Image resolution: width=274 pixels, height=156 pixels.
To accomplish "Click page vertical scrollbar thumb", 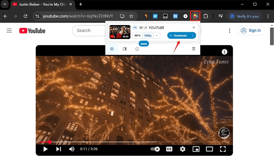I will pyautogui.click(x=272, y=36).
